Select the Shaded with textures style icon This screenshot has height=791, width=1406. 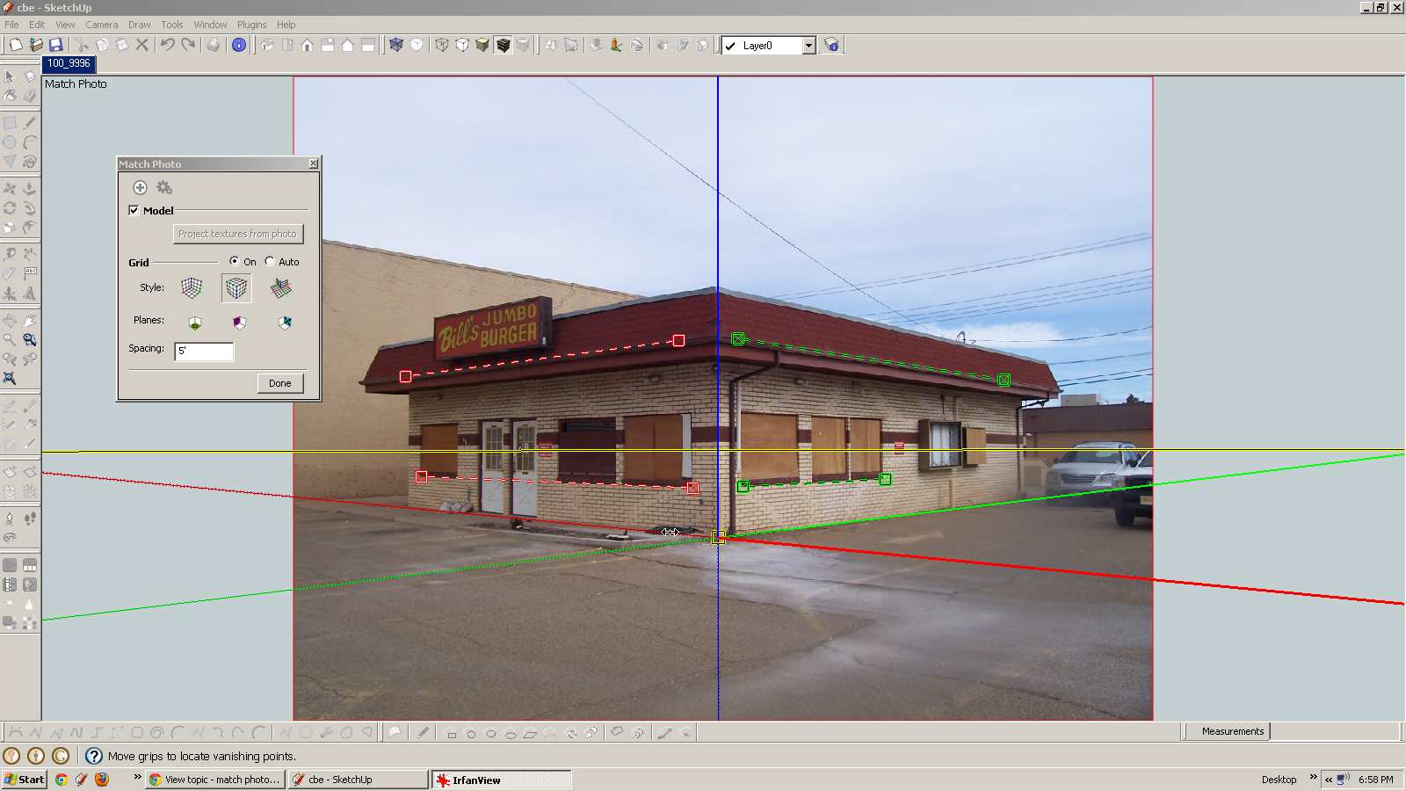(x=503, y=45)
